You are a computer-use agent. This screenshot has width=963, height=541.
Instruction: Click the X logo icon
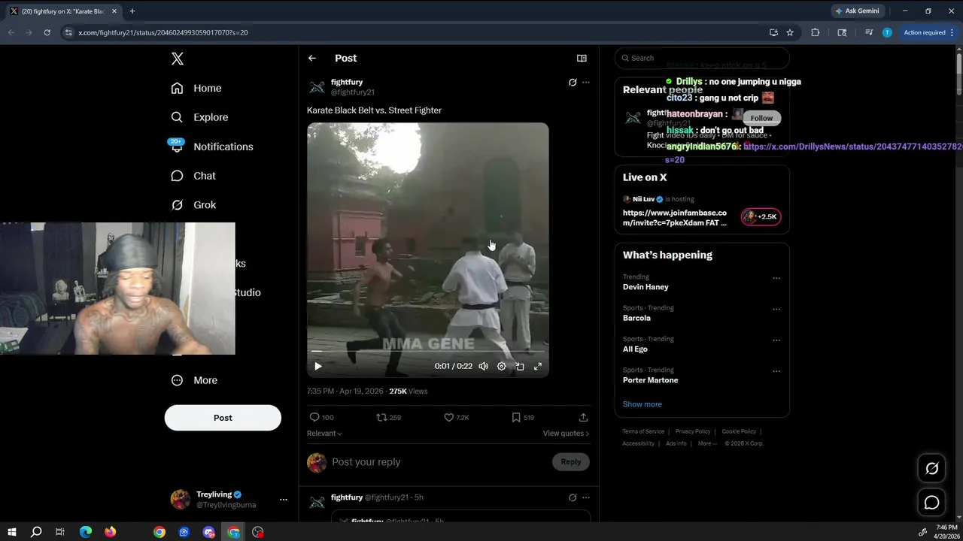[x=177, y=59]
